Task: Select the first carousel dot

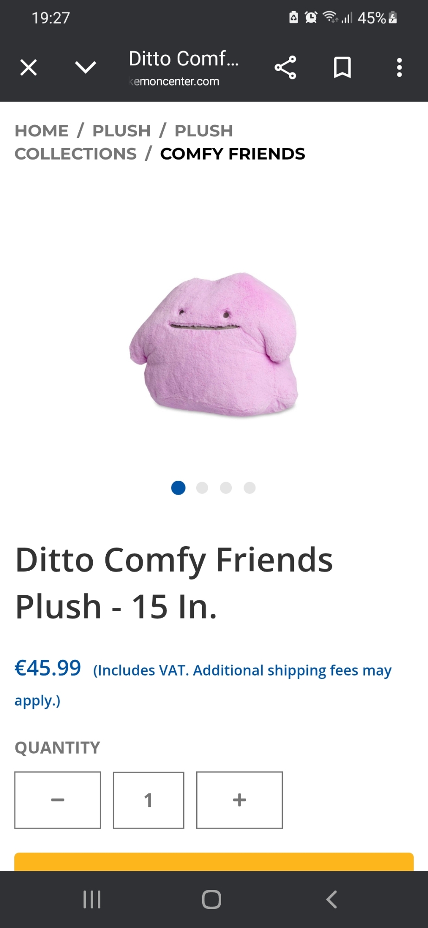Action: (179, 488)
